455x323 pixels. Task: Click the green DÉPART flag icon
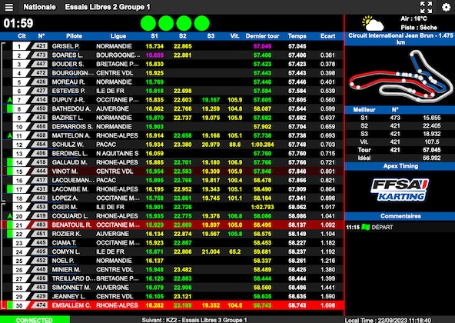[365, 227]
